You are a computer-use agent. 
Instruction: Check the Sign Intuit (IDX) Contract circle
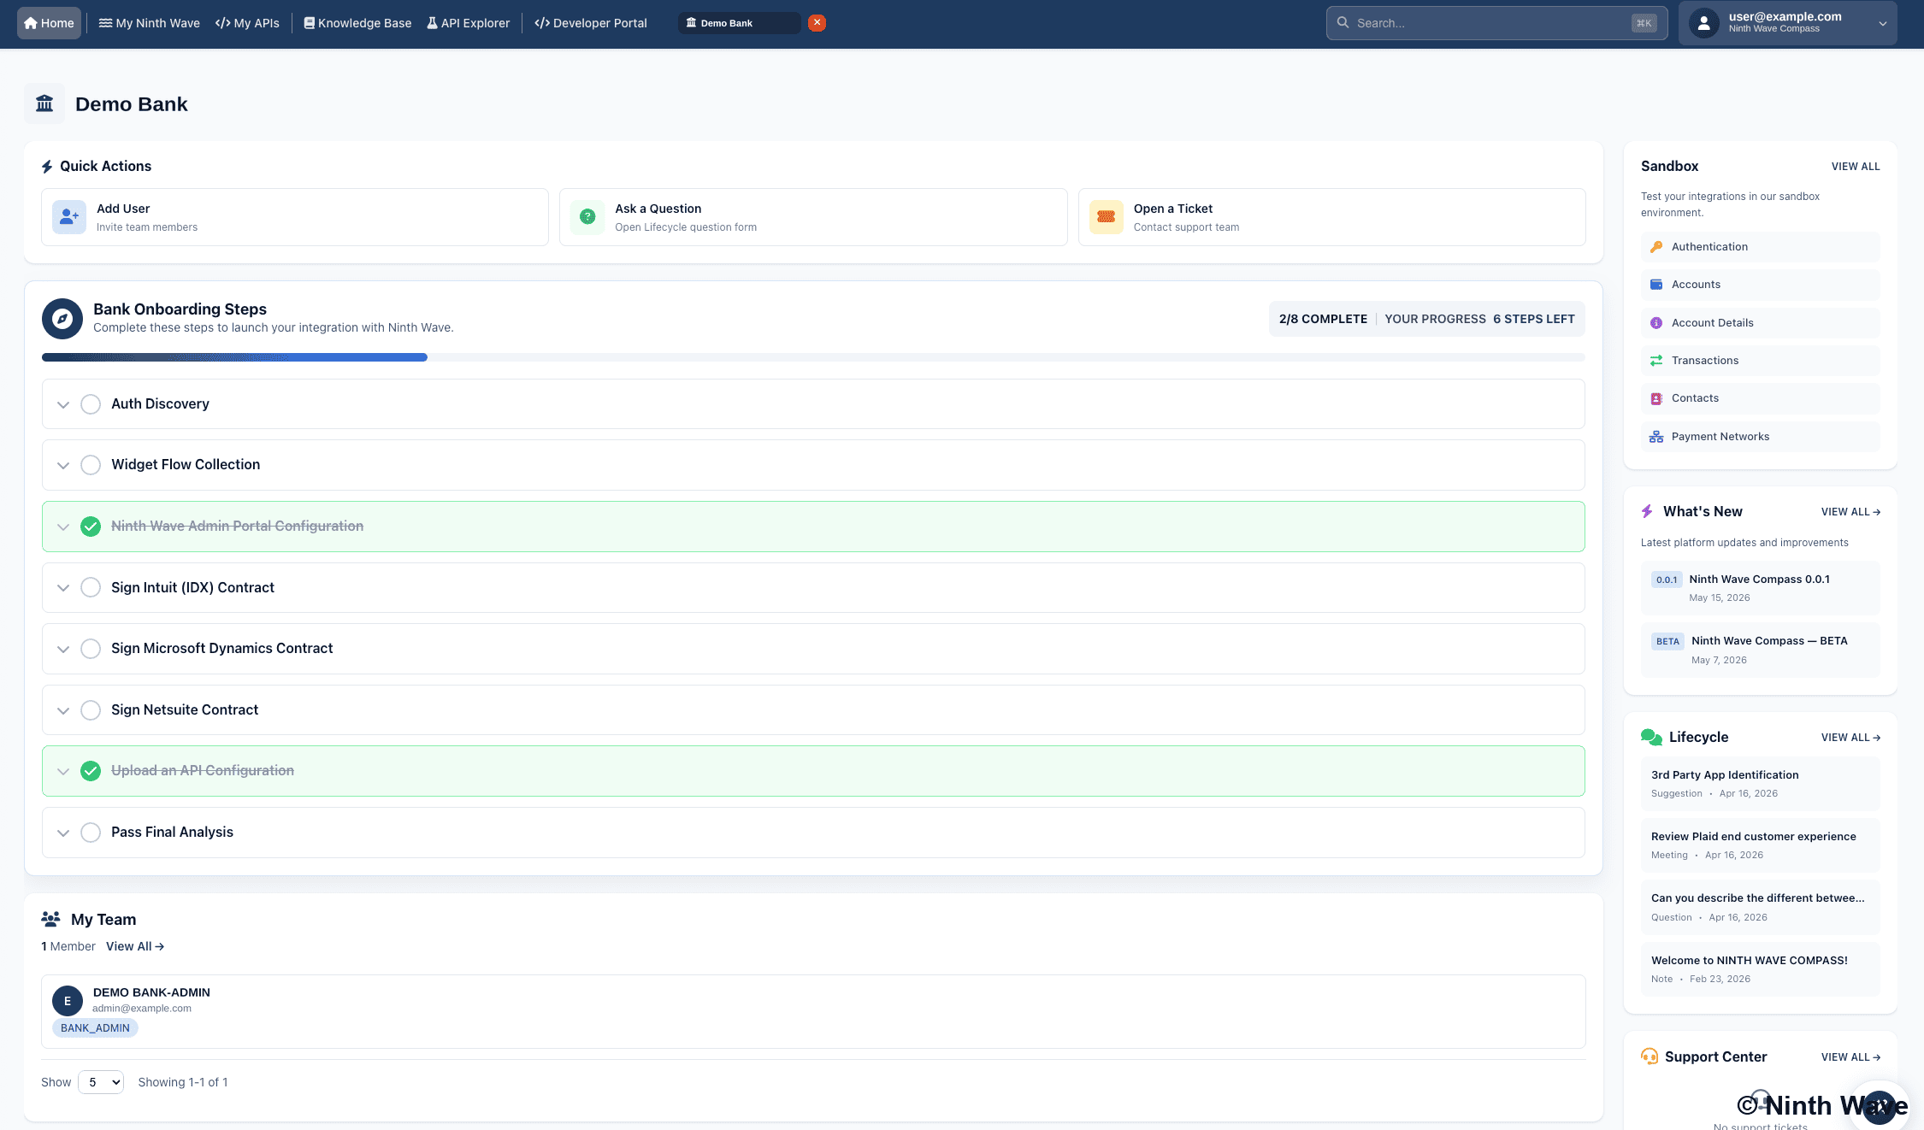pos(91,587)
